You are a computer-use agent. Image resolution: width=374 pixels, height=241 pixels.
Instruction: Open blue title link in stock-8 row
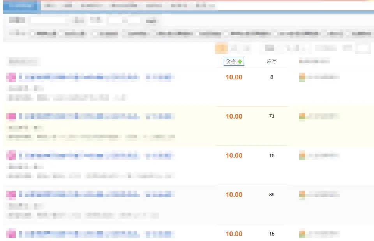pos(96,77)
